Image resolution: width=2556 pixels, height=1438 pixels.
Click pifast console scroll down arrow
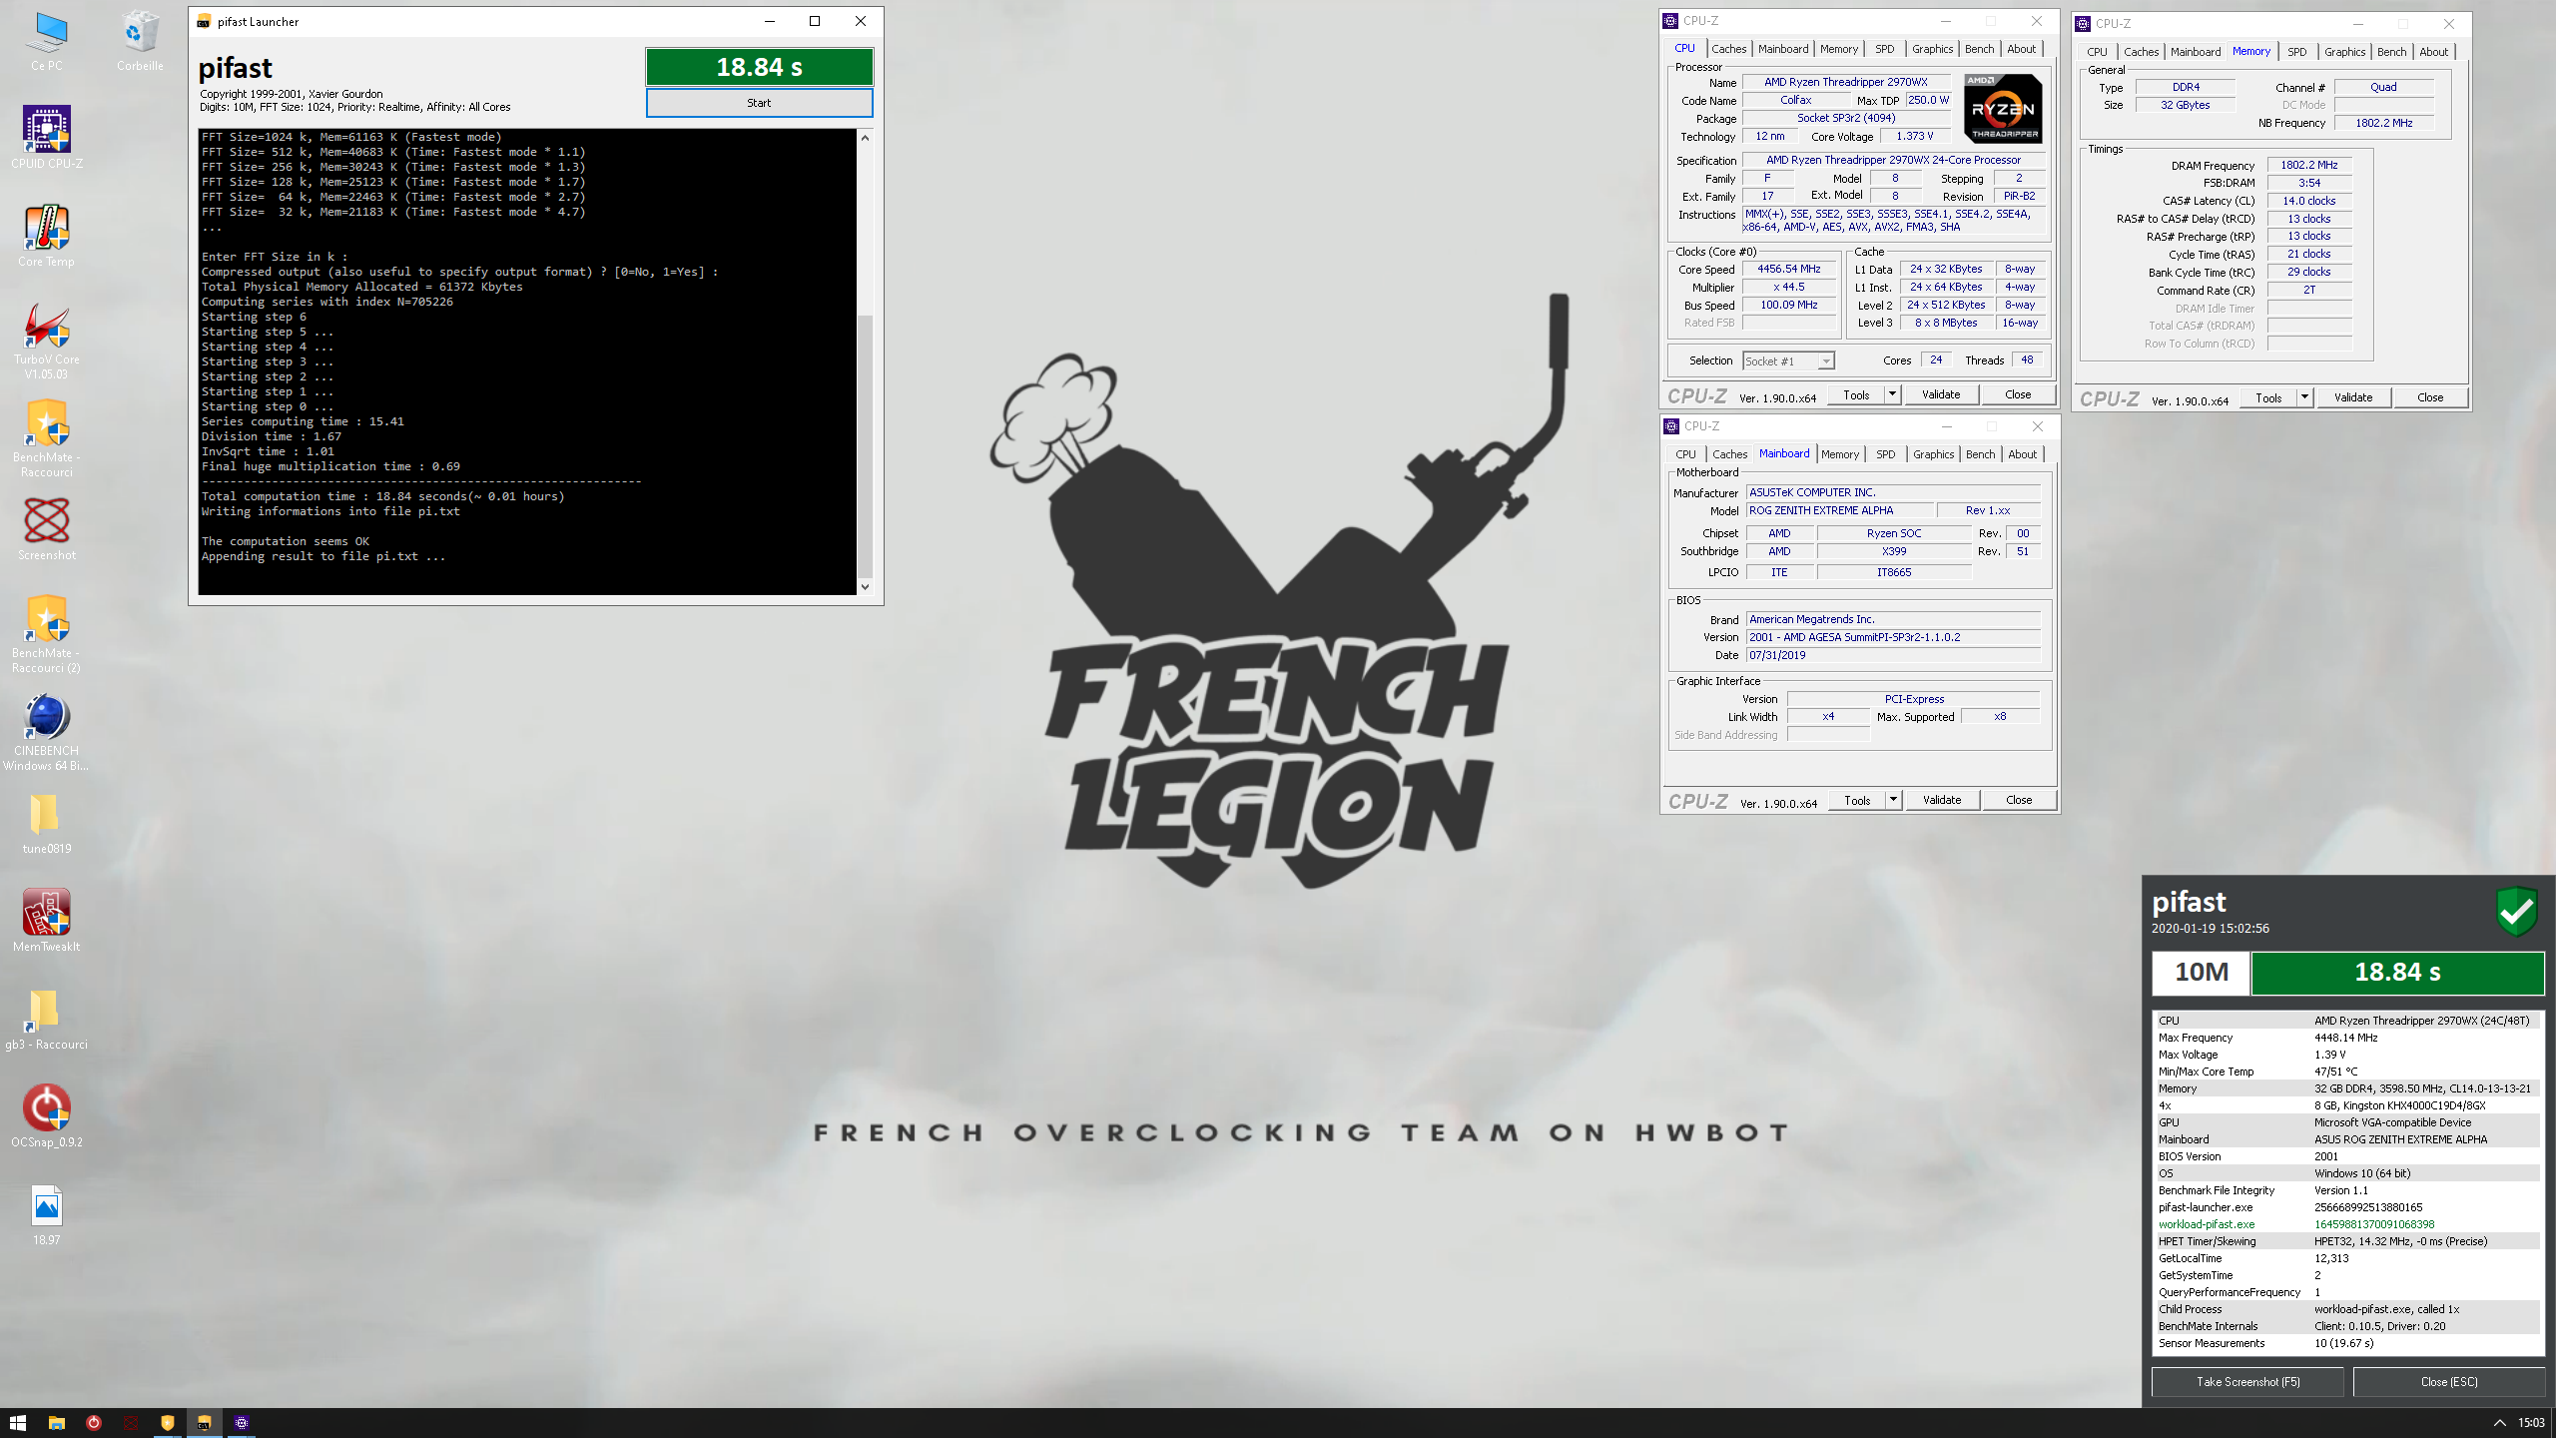pos(865,586)
